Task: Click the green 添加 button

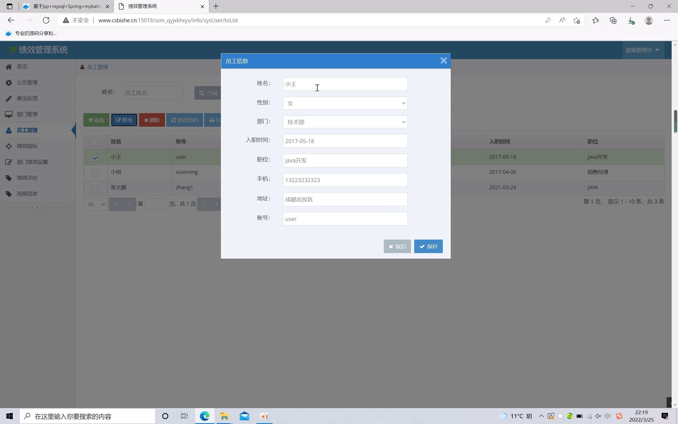Action: click(x=96, y=120)
